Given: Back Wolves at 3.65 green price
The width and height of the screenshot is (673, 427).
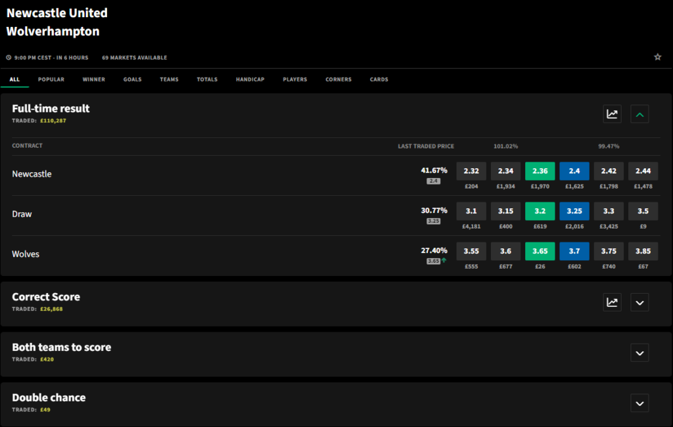Looking at the screenshot, I should tap(540, 251).
